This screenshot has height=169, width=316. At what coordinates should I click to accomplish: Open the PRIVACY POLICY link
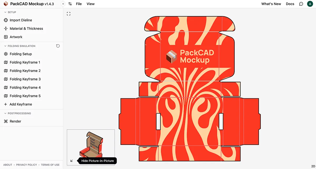pos(27,165)
